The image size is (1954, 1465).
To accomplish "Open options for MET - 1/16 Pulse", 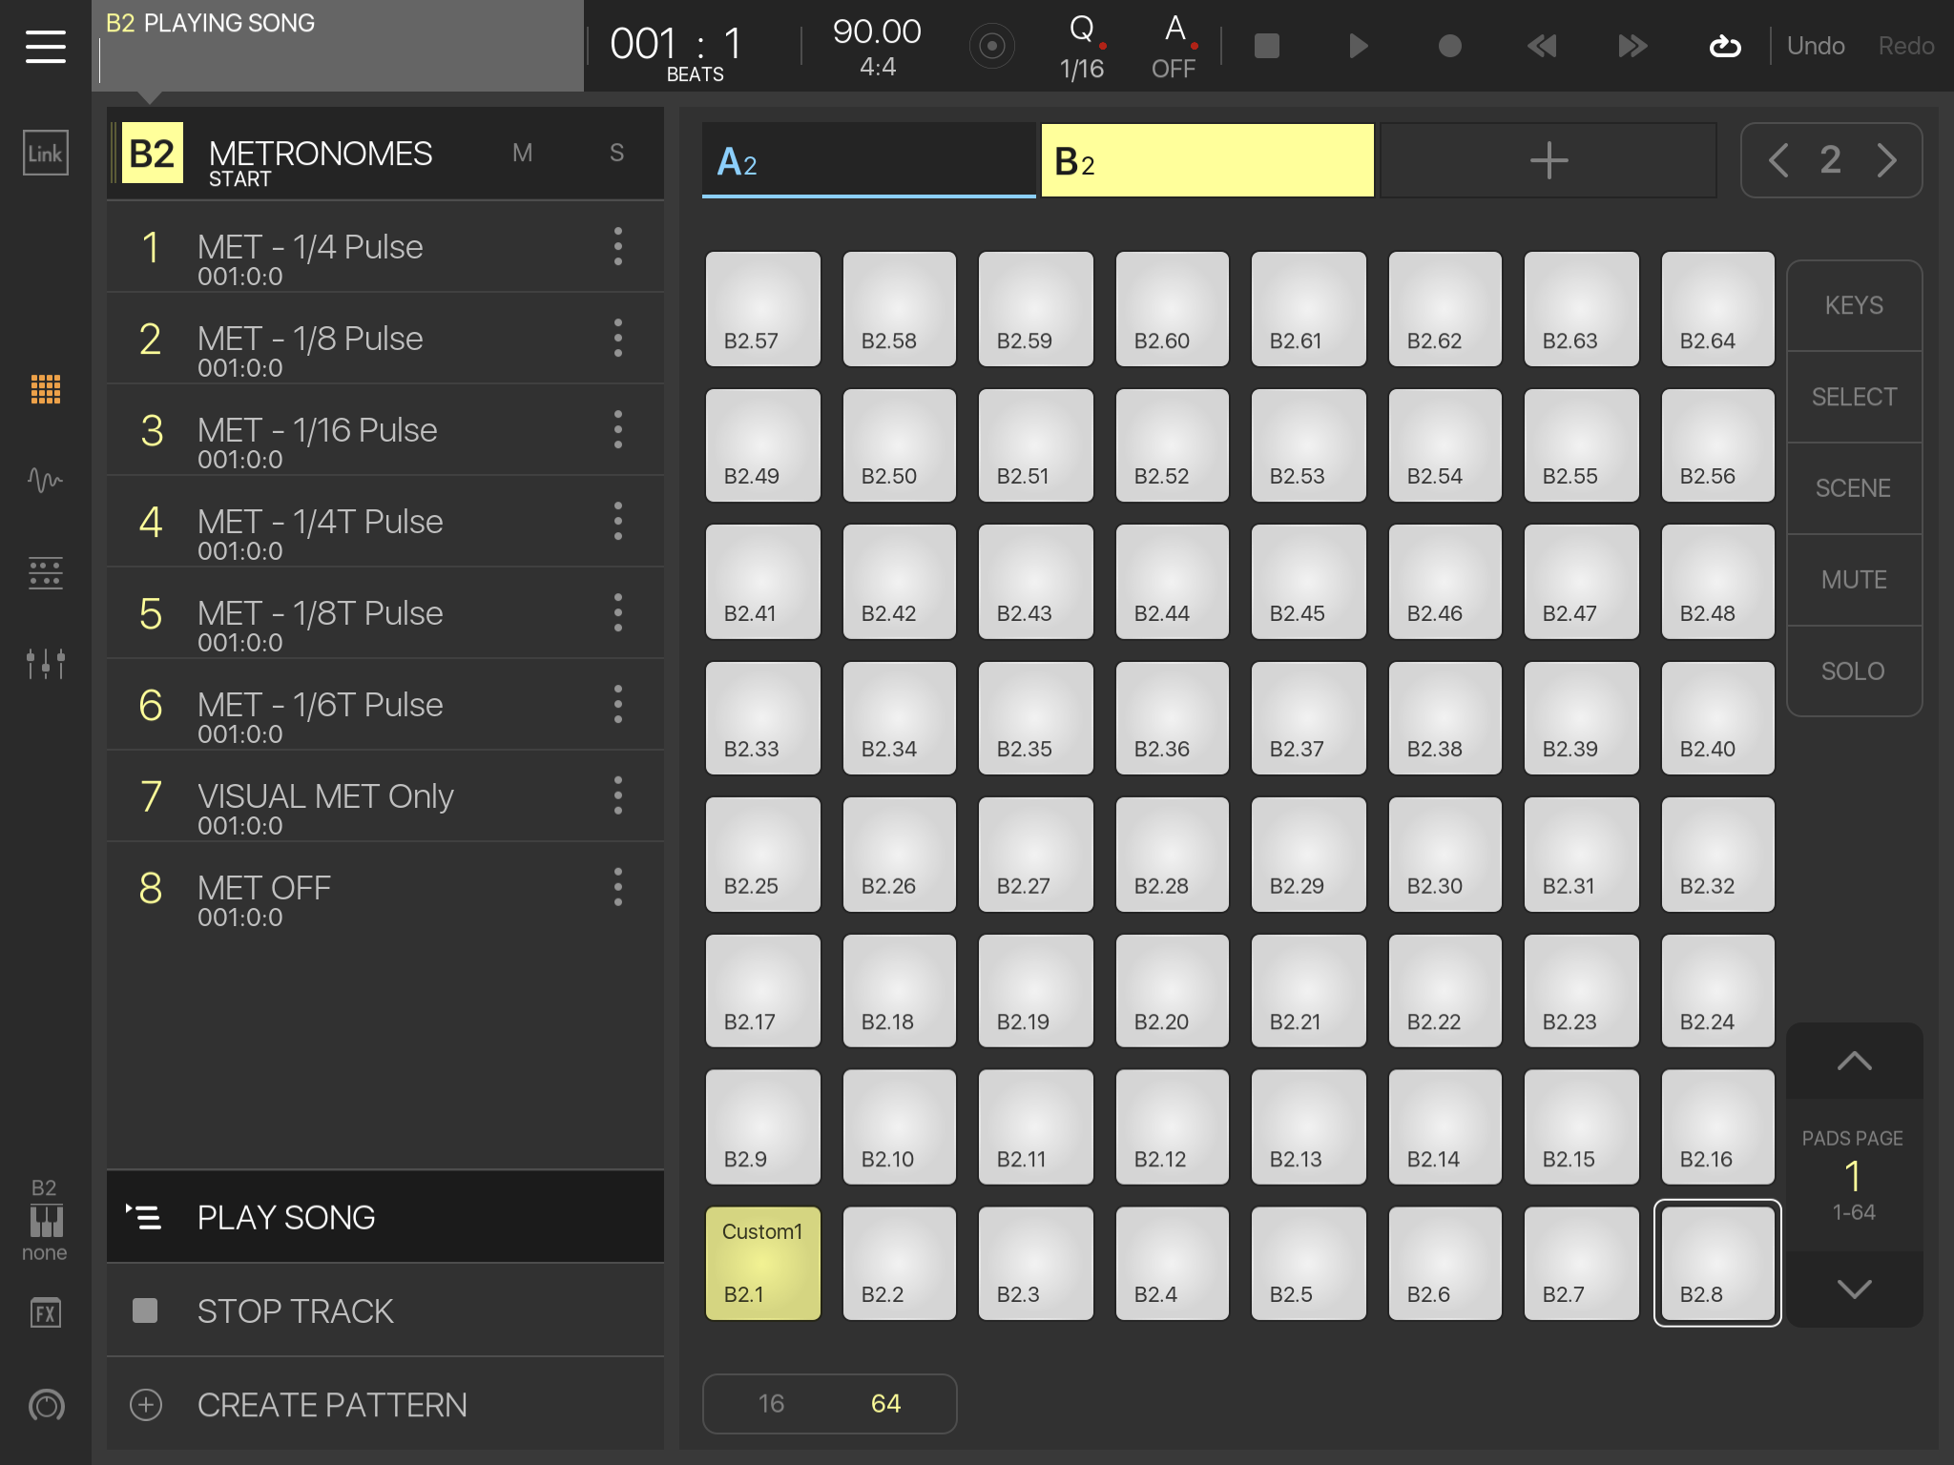I will (617, 429).
